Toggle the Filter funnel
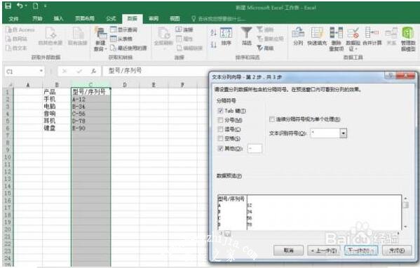The height and width of the screenshot is (268, 420). tap(246, 36)
